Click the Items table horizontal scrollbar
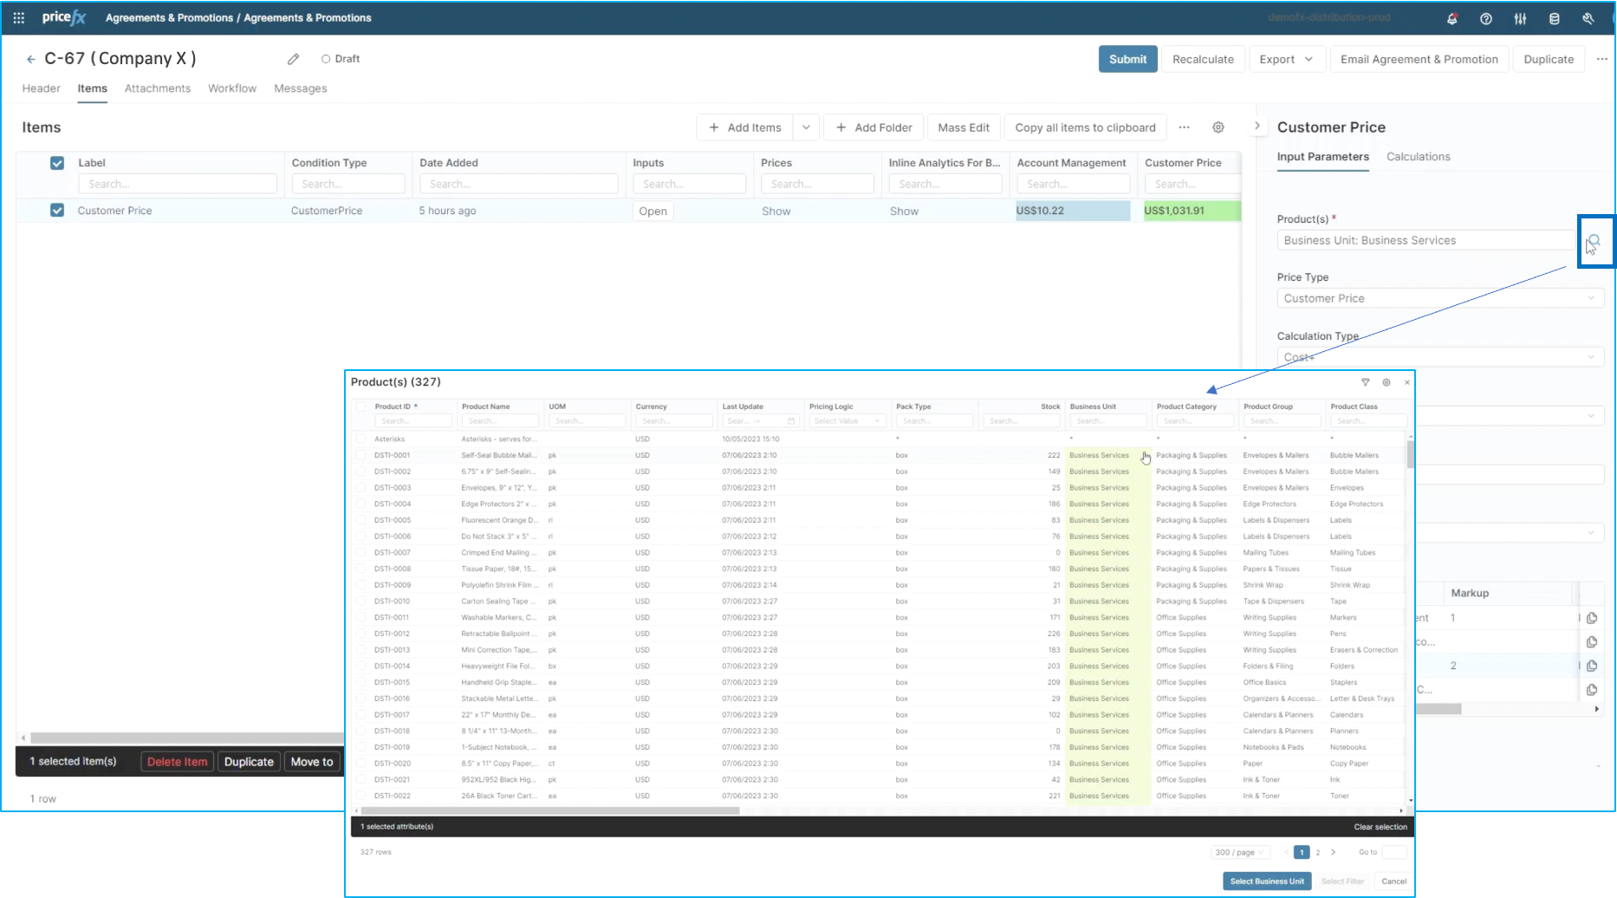 [x=187, y=739]
